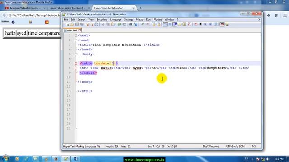
Task: Click the Synchronize Vertical Scrolling icon
Action: click(154, 24)
